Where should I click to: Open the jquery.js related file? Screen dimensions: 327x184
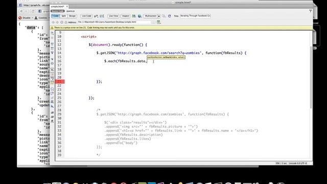(71, 11)
